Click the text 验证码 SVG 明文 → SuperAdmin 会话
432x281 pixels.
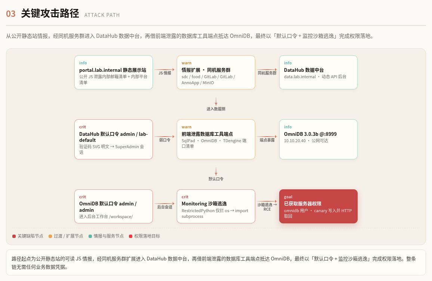click(112, 149)
